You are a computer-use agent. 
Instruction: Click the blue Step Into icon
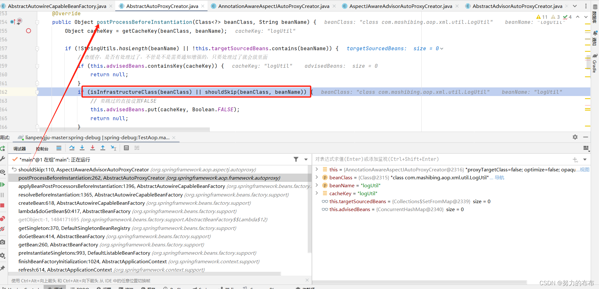(x=82, y=148)
